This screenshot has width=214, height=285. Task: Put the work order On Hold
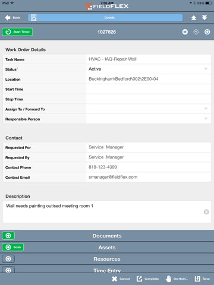coord(177,279)
